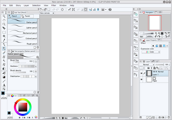172x120 pixels.
Task: Click inside the color wheel square
Action: pyautogui.click(x=22, y=106)
